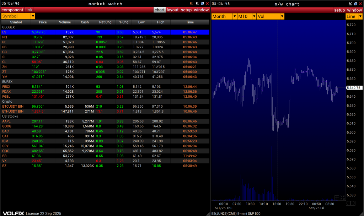Image resolution: width=364 pixels, height=216 pixels.
Task: Open the M10 timeframe dropdown
Action: coord(254,16)
